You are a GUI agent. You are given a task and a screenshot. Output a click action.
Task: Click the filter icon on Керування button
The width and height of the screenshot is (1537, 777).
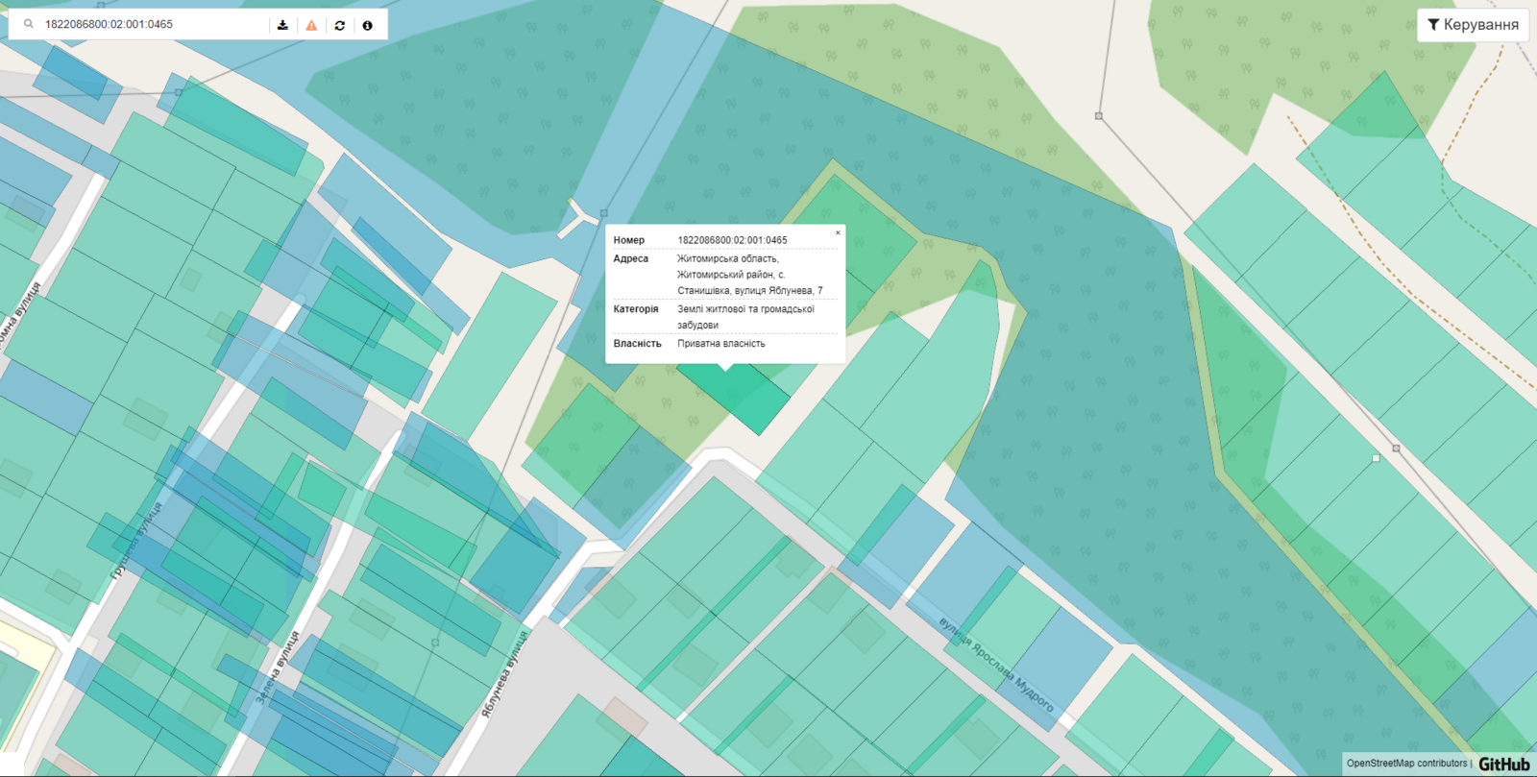coord(1433,25)
